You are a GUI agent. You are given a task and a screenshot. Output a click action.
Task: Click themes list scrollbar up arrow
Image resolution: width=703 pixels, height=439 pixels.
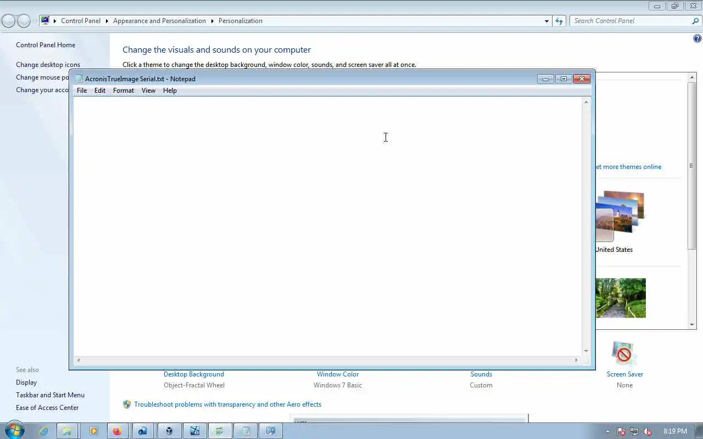pos(692,77)
